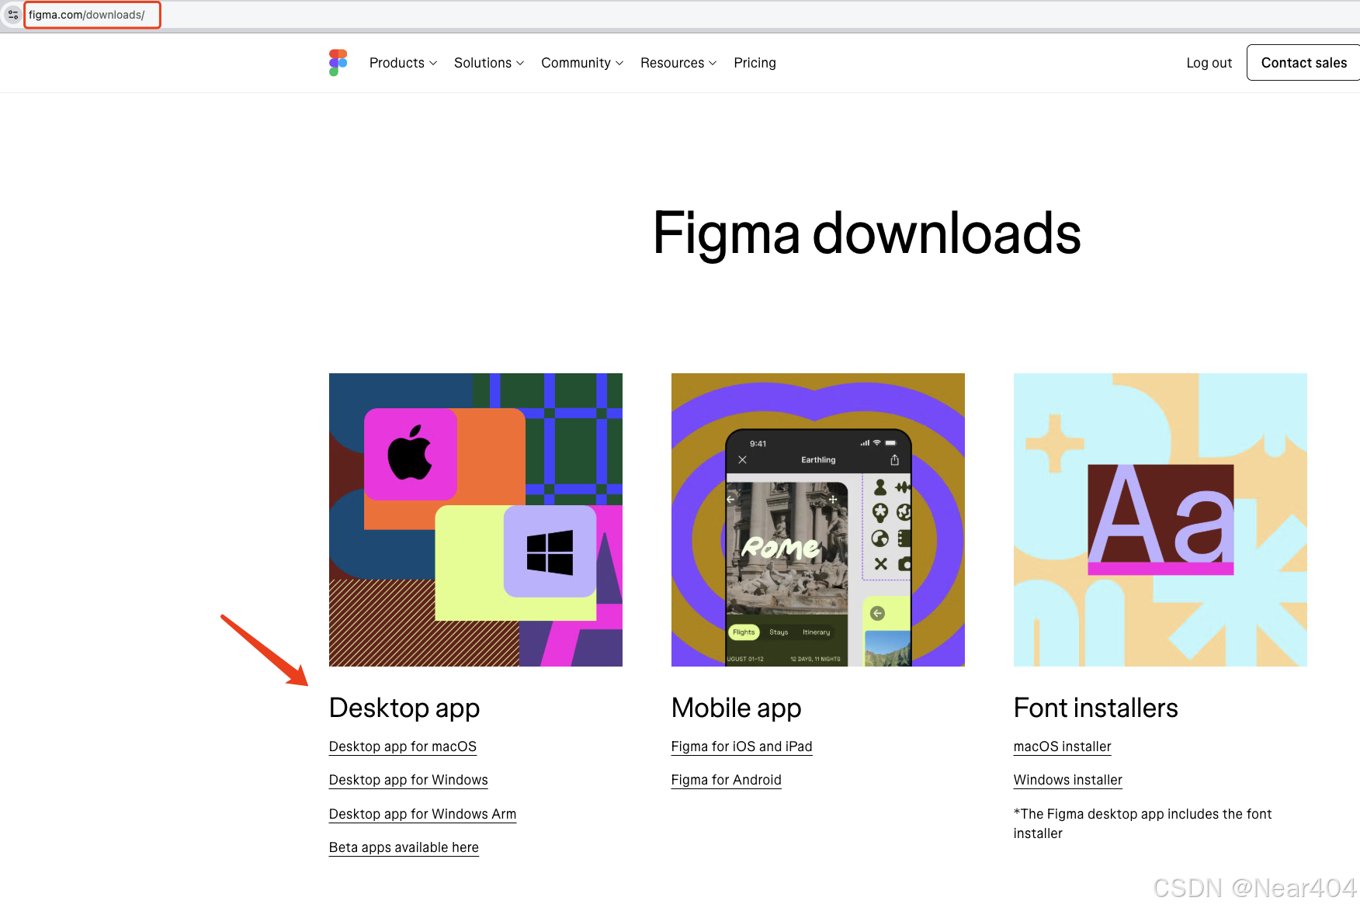Image resolution: width=1360 pixels, height=911 pixels.
Task: Open Figma for Android link
Action: (x=726, y=780)
